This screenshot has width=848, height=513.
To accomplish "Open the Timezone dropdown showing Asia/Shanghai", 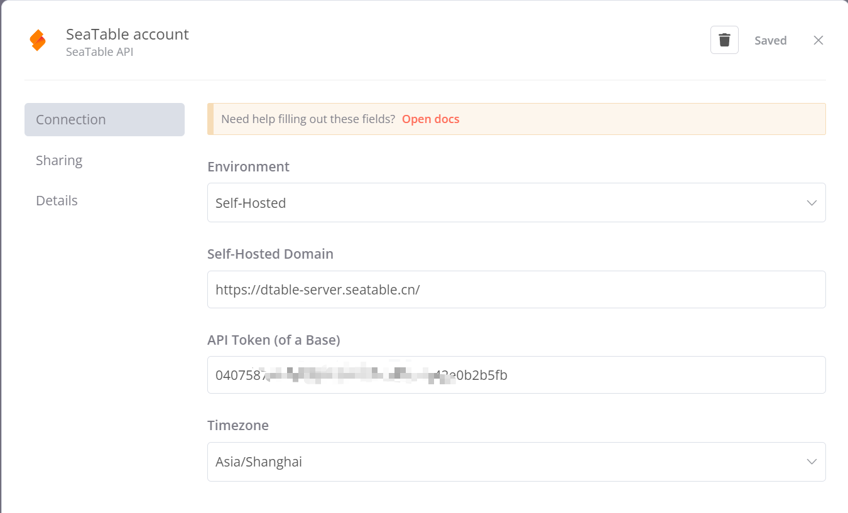I will click(516, 462).
